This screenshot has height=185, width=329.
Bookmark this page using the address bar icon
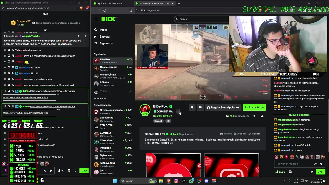point(131,10)
